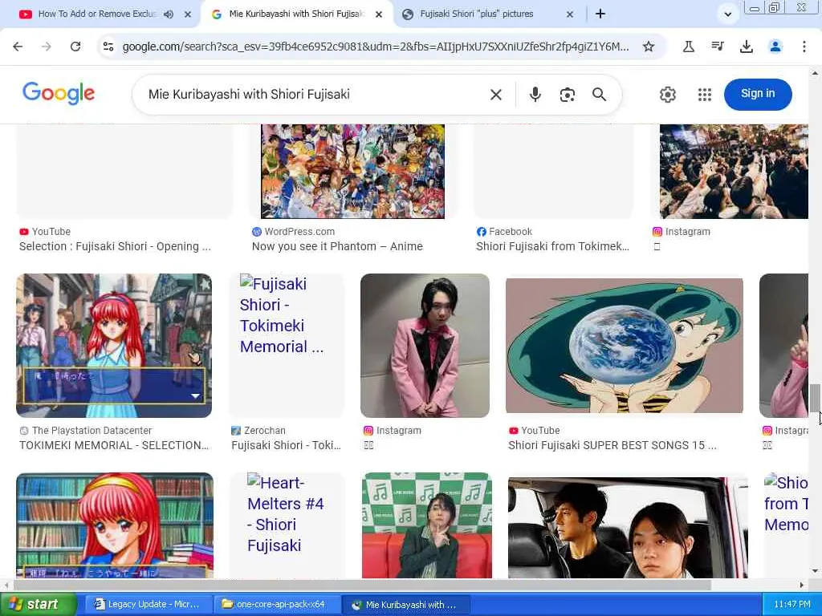Reload the current page
This screenshot has width=822, height=616.
[x=75, y=47]
